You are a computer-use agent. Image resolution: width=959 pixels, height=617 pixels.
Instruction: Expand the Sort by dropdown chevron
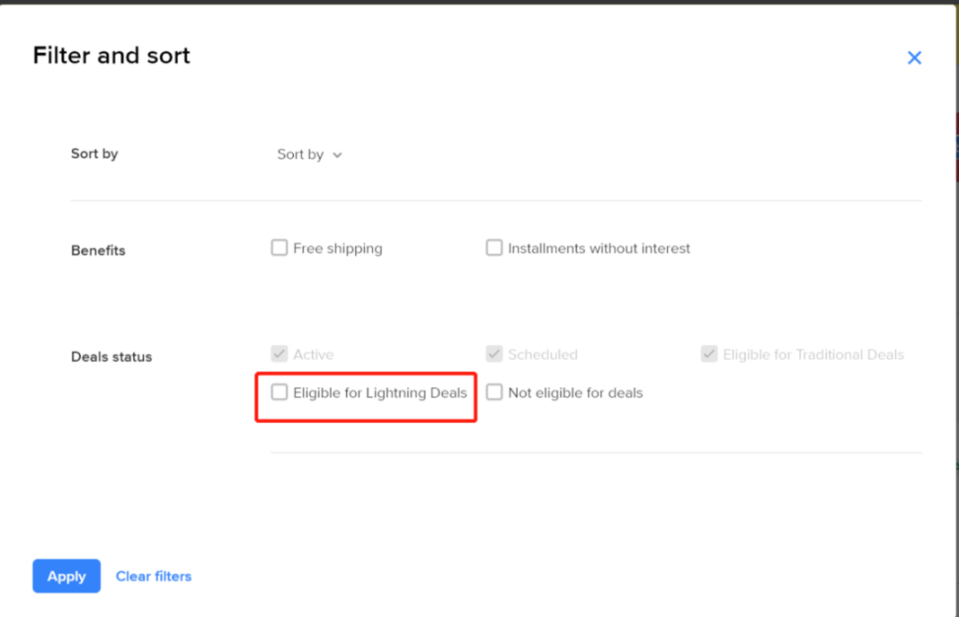point(337,155)
